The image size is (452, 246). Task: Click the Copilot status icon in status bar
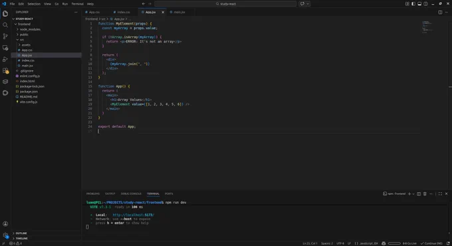(x=384, y=243)
